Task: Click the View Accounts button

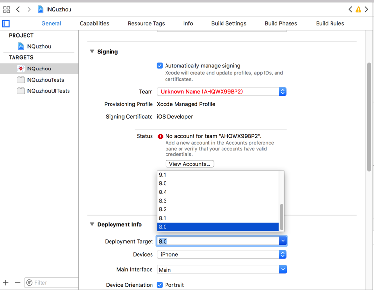Action: pos(190,164)
